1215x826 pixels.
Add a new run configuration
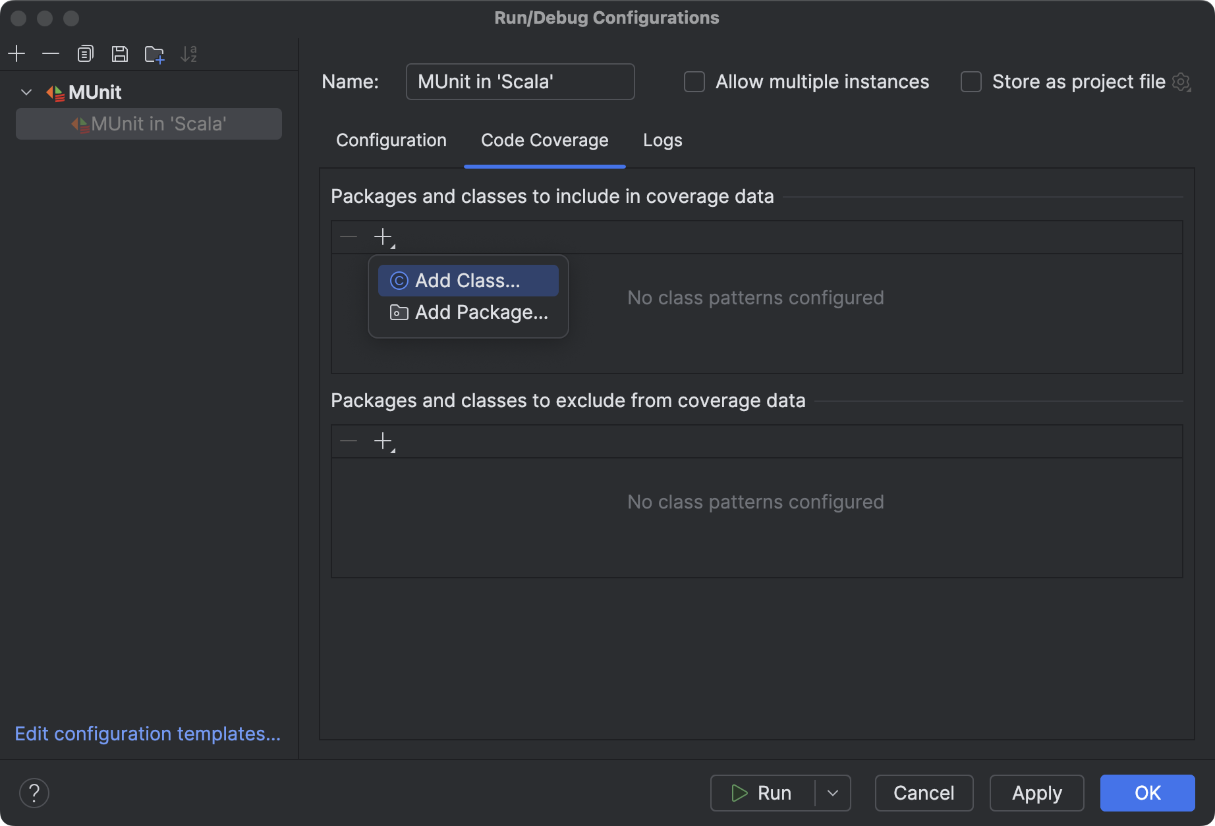pos(16,53)
